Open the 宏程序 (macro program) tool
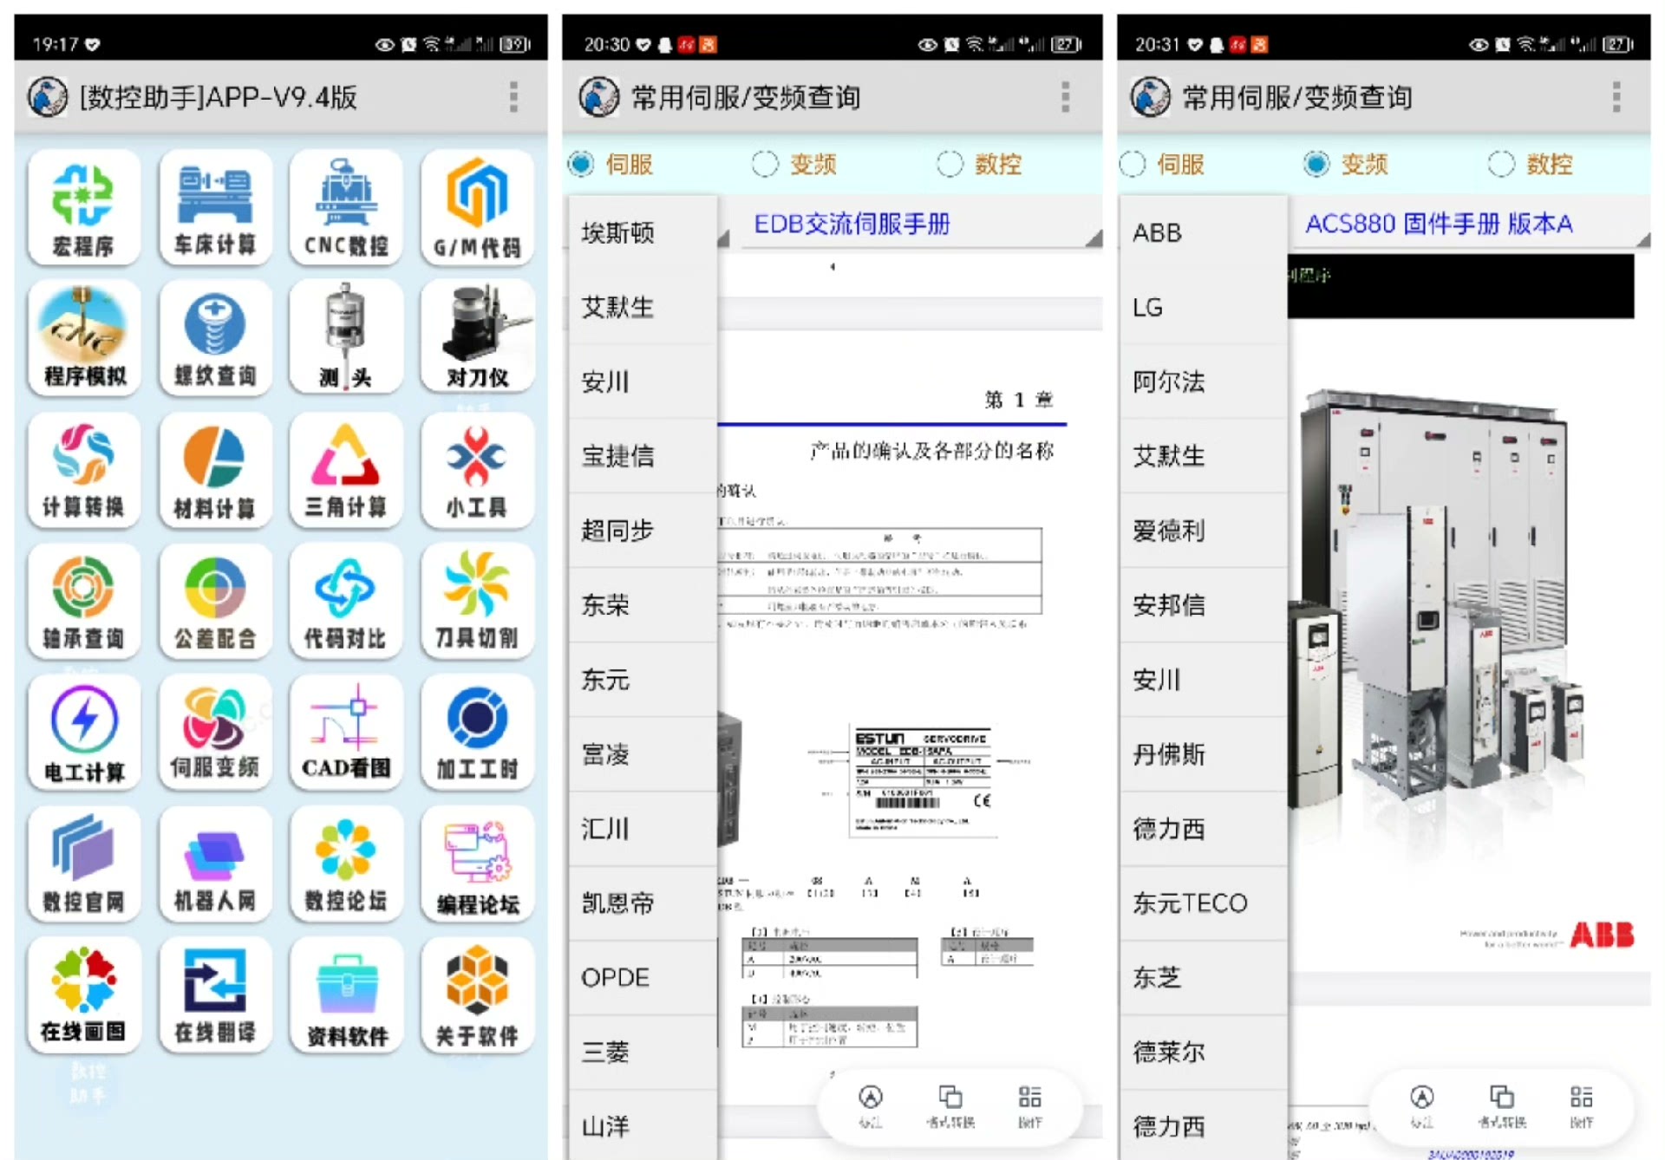Screen dimensions: 1665x1160 83,208
